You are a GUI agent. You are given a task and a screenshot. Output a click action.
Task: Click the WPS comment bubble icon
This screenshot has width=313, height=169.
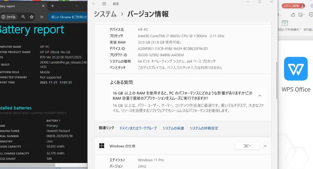tap(311, 15)
